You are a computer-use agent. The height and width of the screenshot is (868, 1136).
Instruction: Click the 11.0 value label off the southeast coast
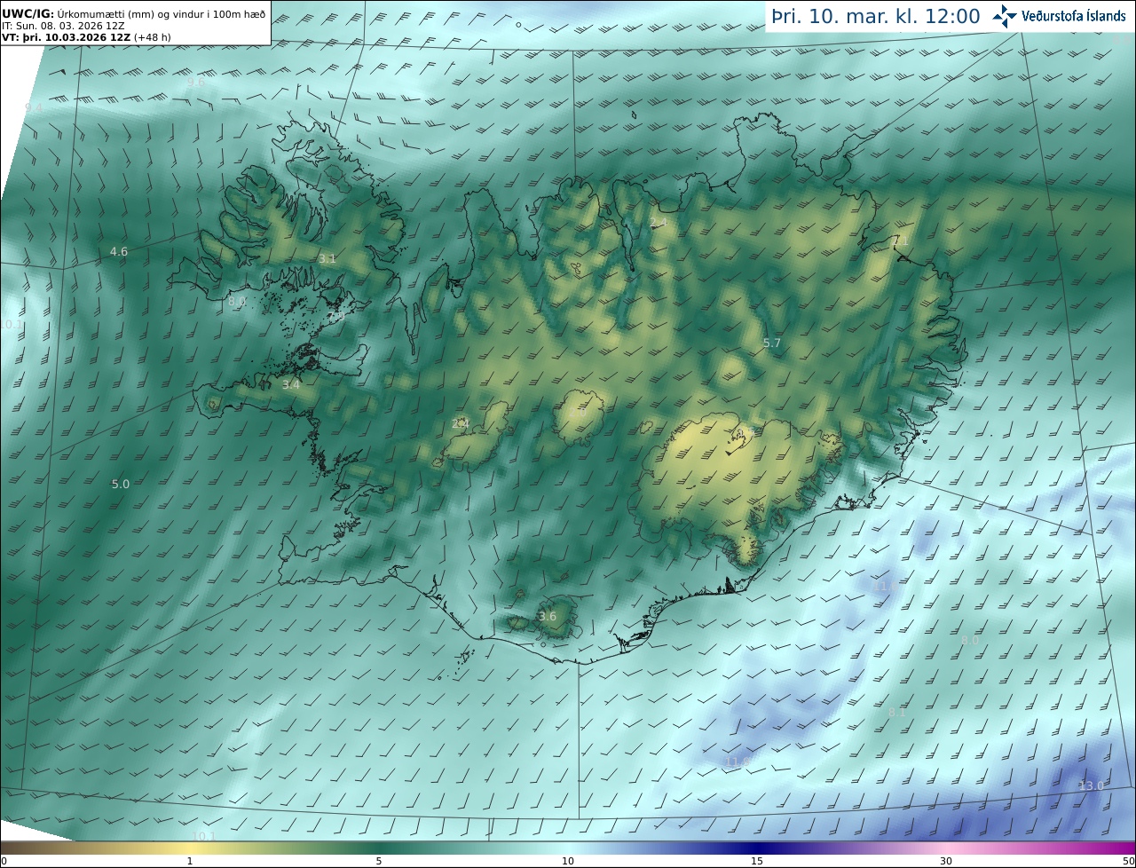pyautogui.click(x=885, y=587)
